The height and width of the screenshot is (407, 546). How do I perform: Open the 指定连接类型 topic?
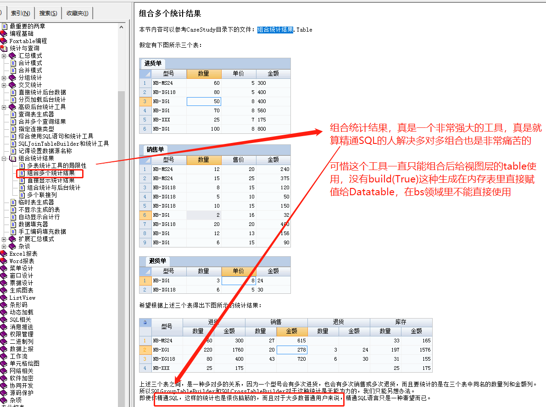[36, 129]
